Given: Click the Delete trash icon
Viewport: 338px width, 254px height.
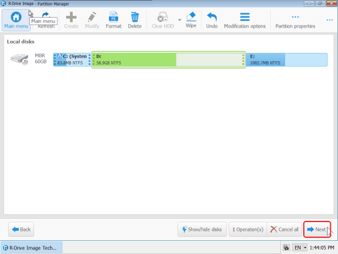Looking at the screenshot, I should pyautogui.click(x=135, y=17).
